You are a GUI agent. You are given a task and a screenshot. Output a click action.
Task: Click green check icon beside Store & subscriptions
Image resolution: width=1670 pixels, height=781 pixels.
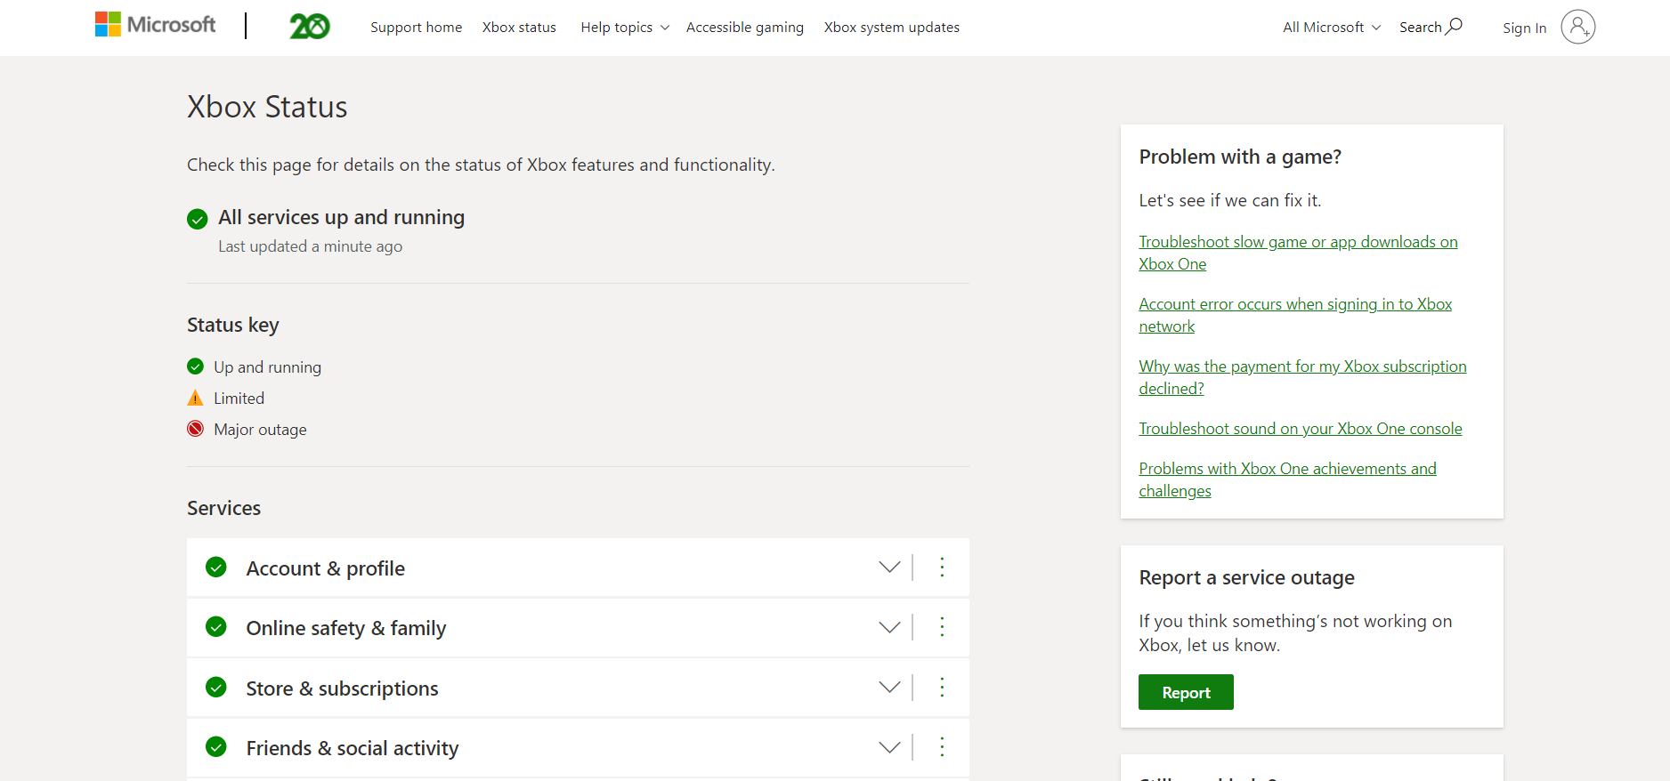[216, 688]
